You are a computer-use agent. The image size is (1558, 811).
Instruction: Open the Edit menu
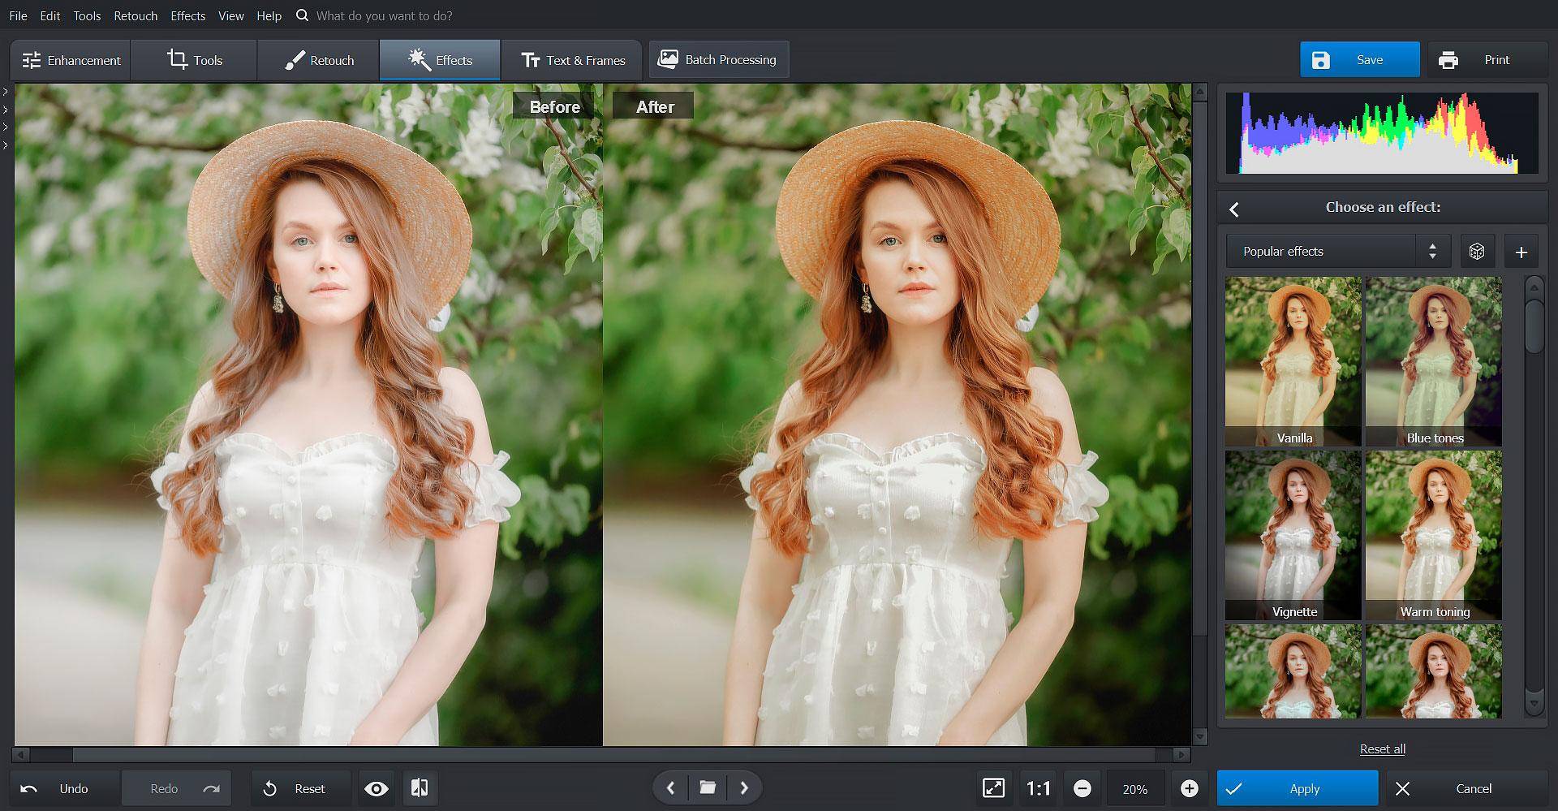(50, 15)
